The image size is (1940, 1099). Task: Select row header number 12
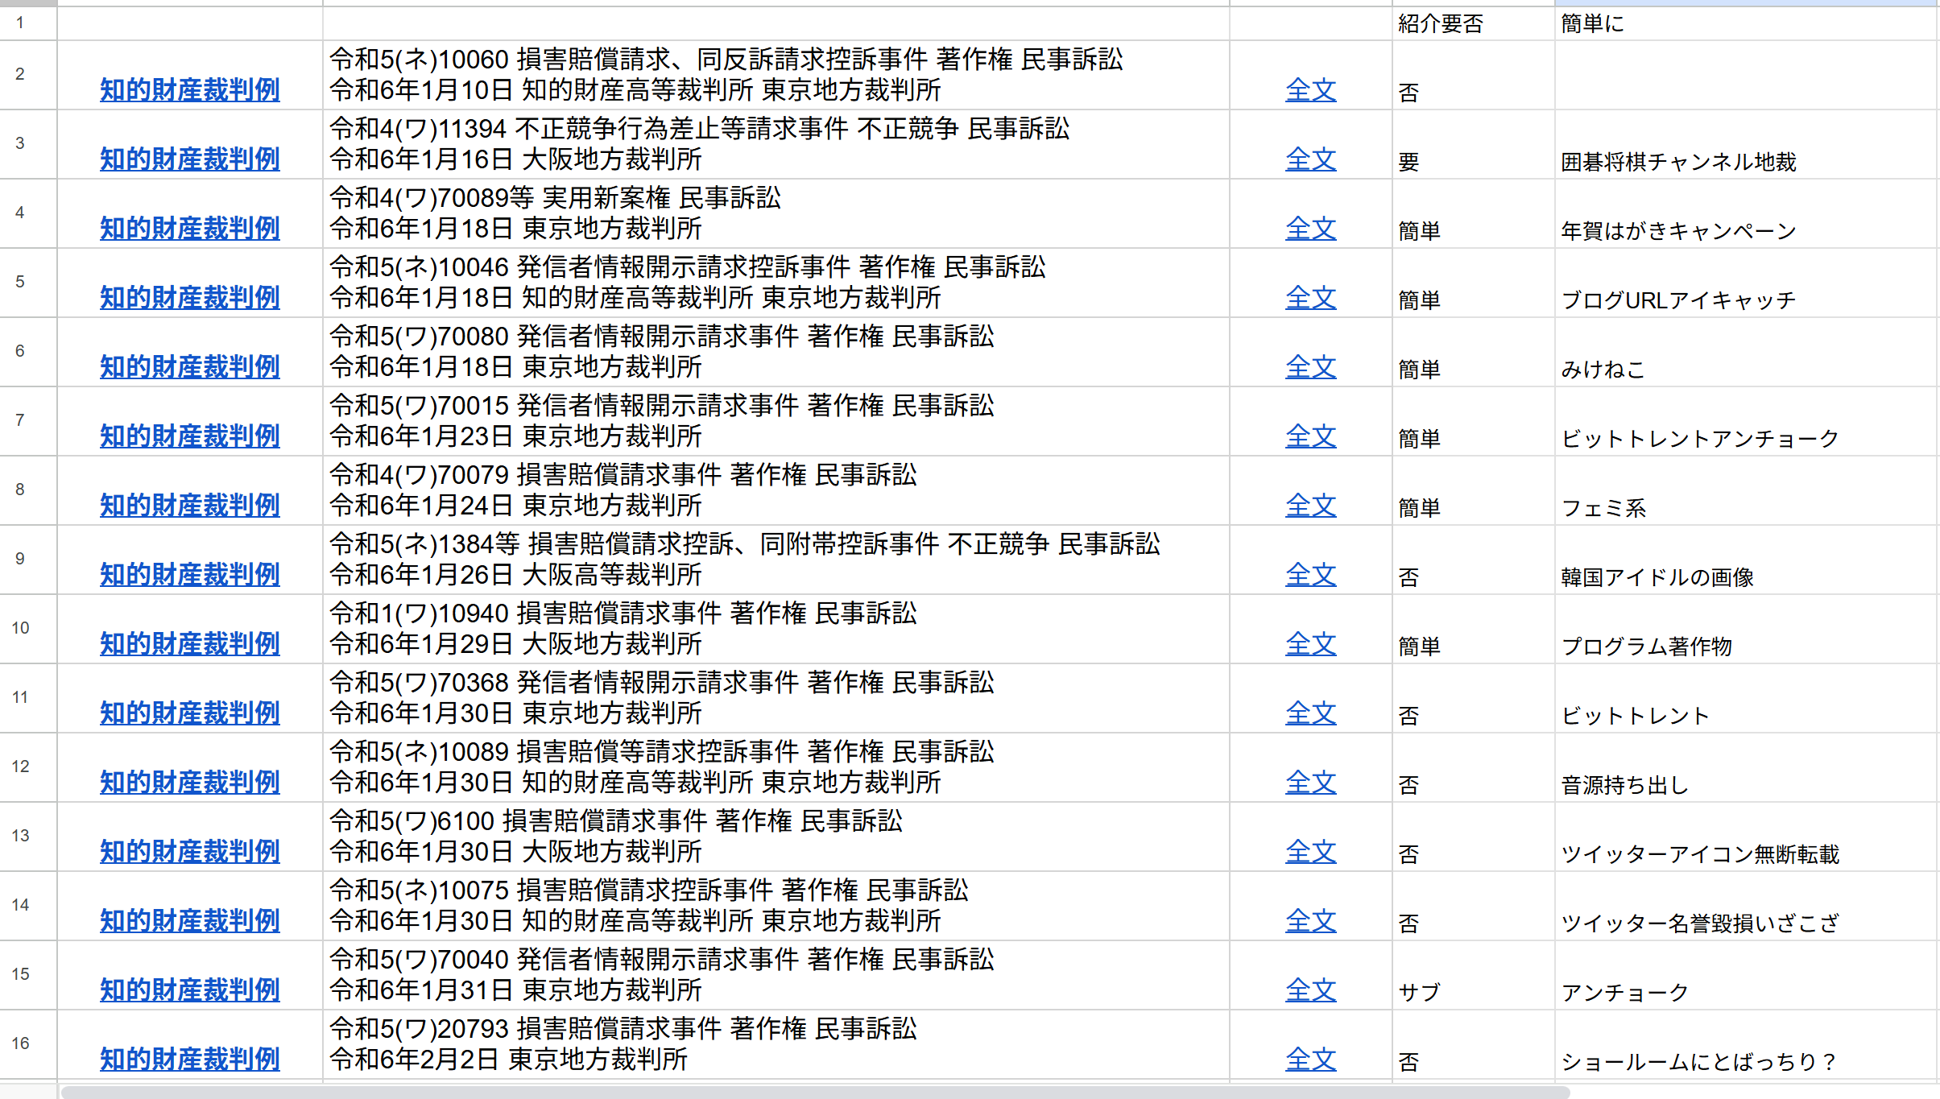[20, 766]
